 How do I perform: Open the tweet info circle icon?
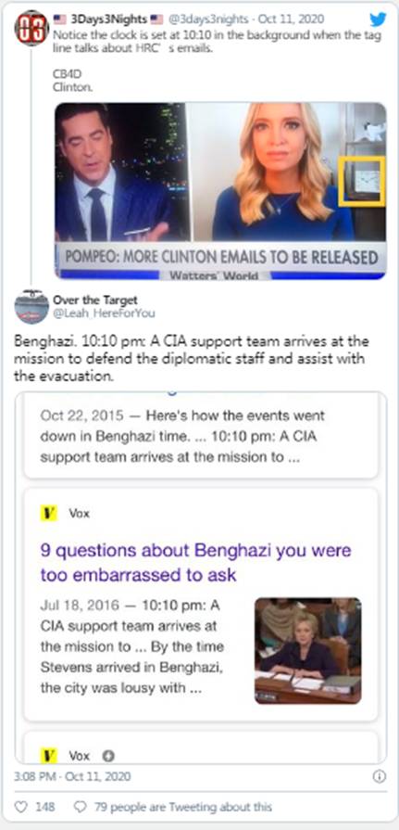pos(379,776)
